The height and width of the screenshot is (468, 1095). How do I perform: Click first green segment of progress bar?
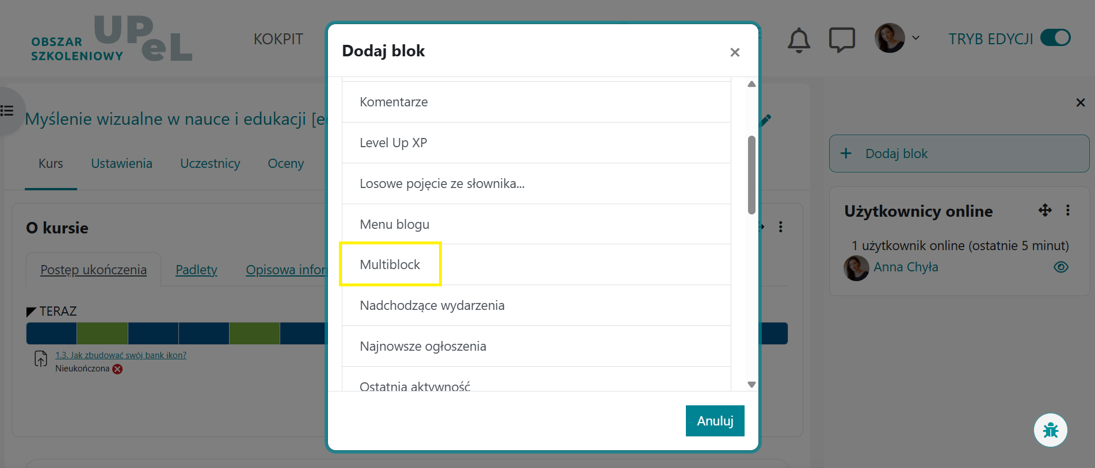102,333
